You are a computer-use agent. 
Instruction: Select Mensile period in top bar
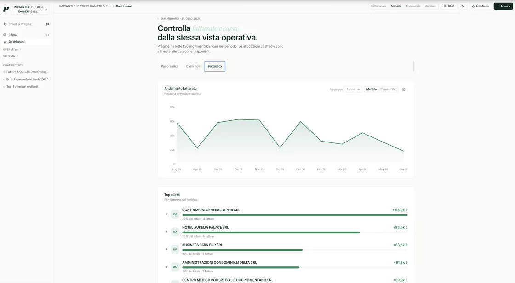pos(396,6)
